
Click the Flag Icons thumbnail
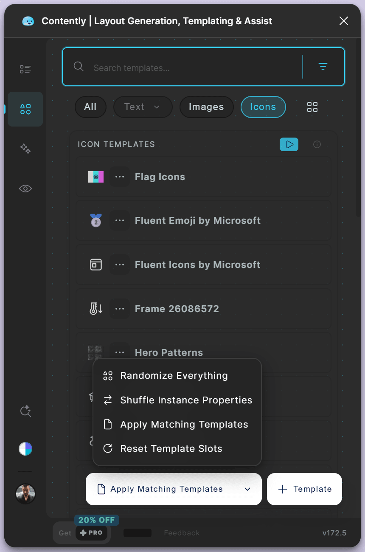96,177
